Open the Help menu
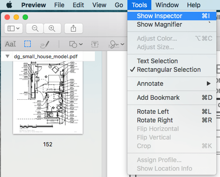The image size is (220, 177). point(194,5)
